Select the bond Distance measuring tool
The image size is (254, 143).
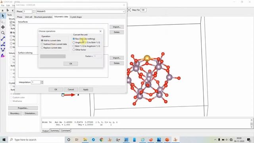coord(3,39)
